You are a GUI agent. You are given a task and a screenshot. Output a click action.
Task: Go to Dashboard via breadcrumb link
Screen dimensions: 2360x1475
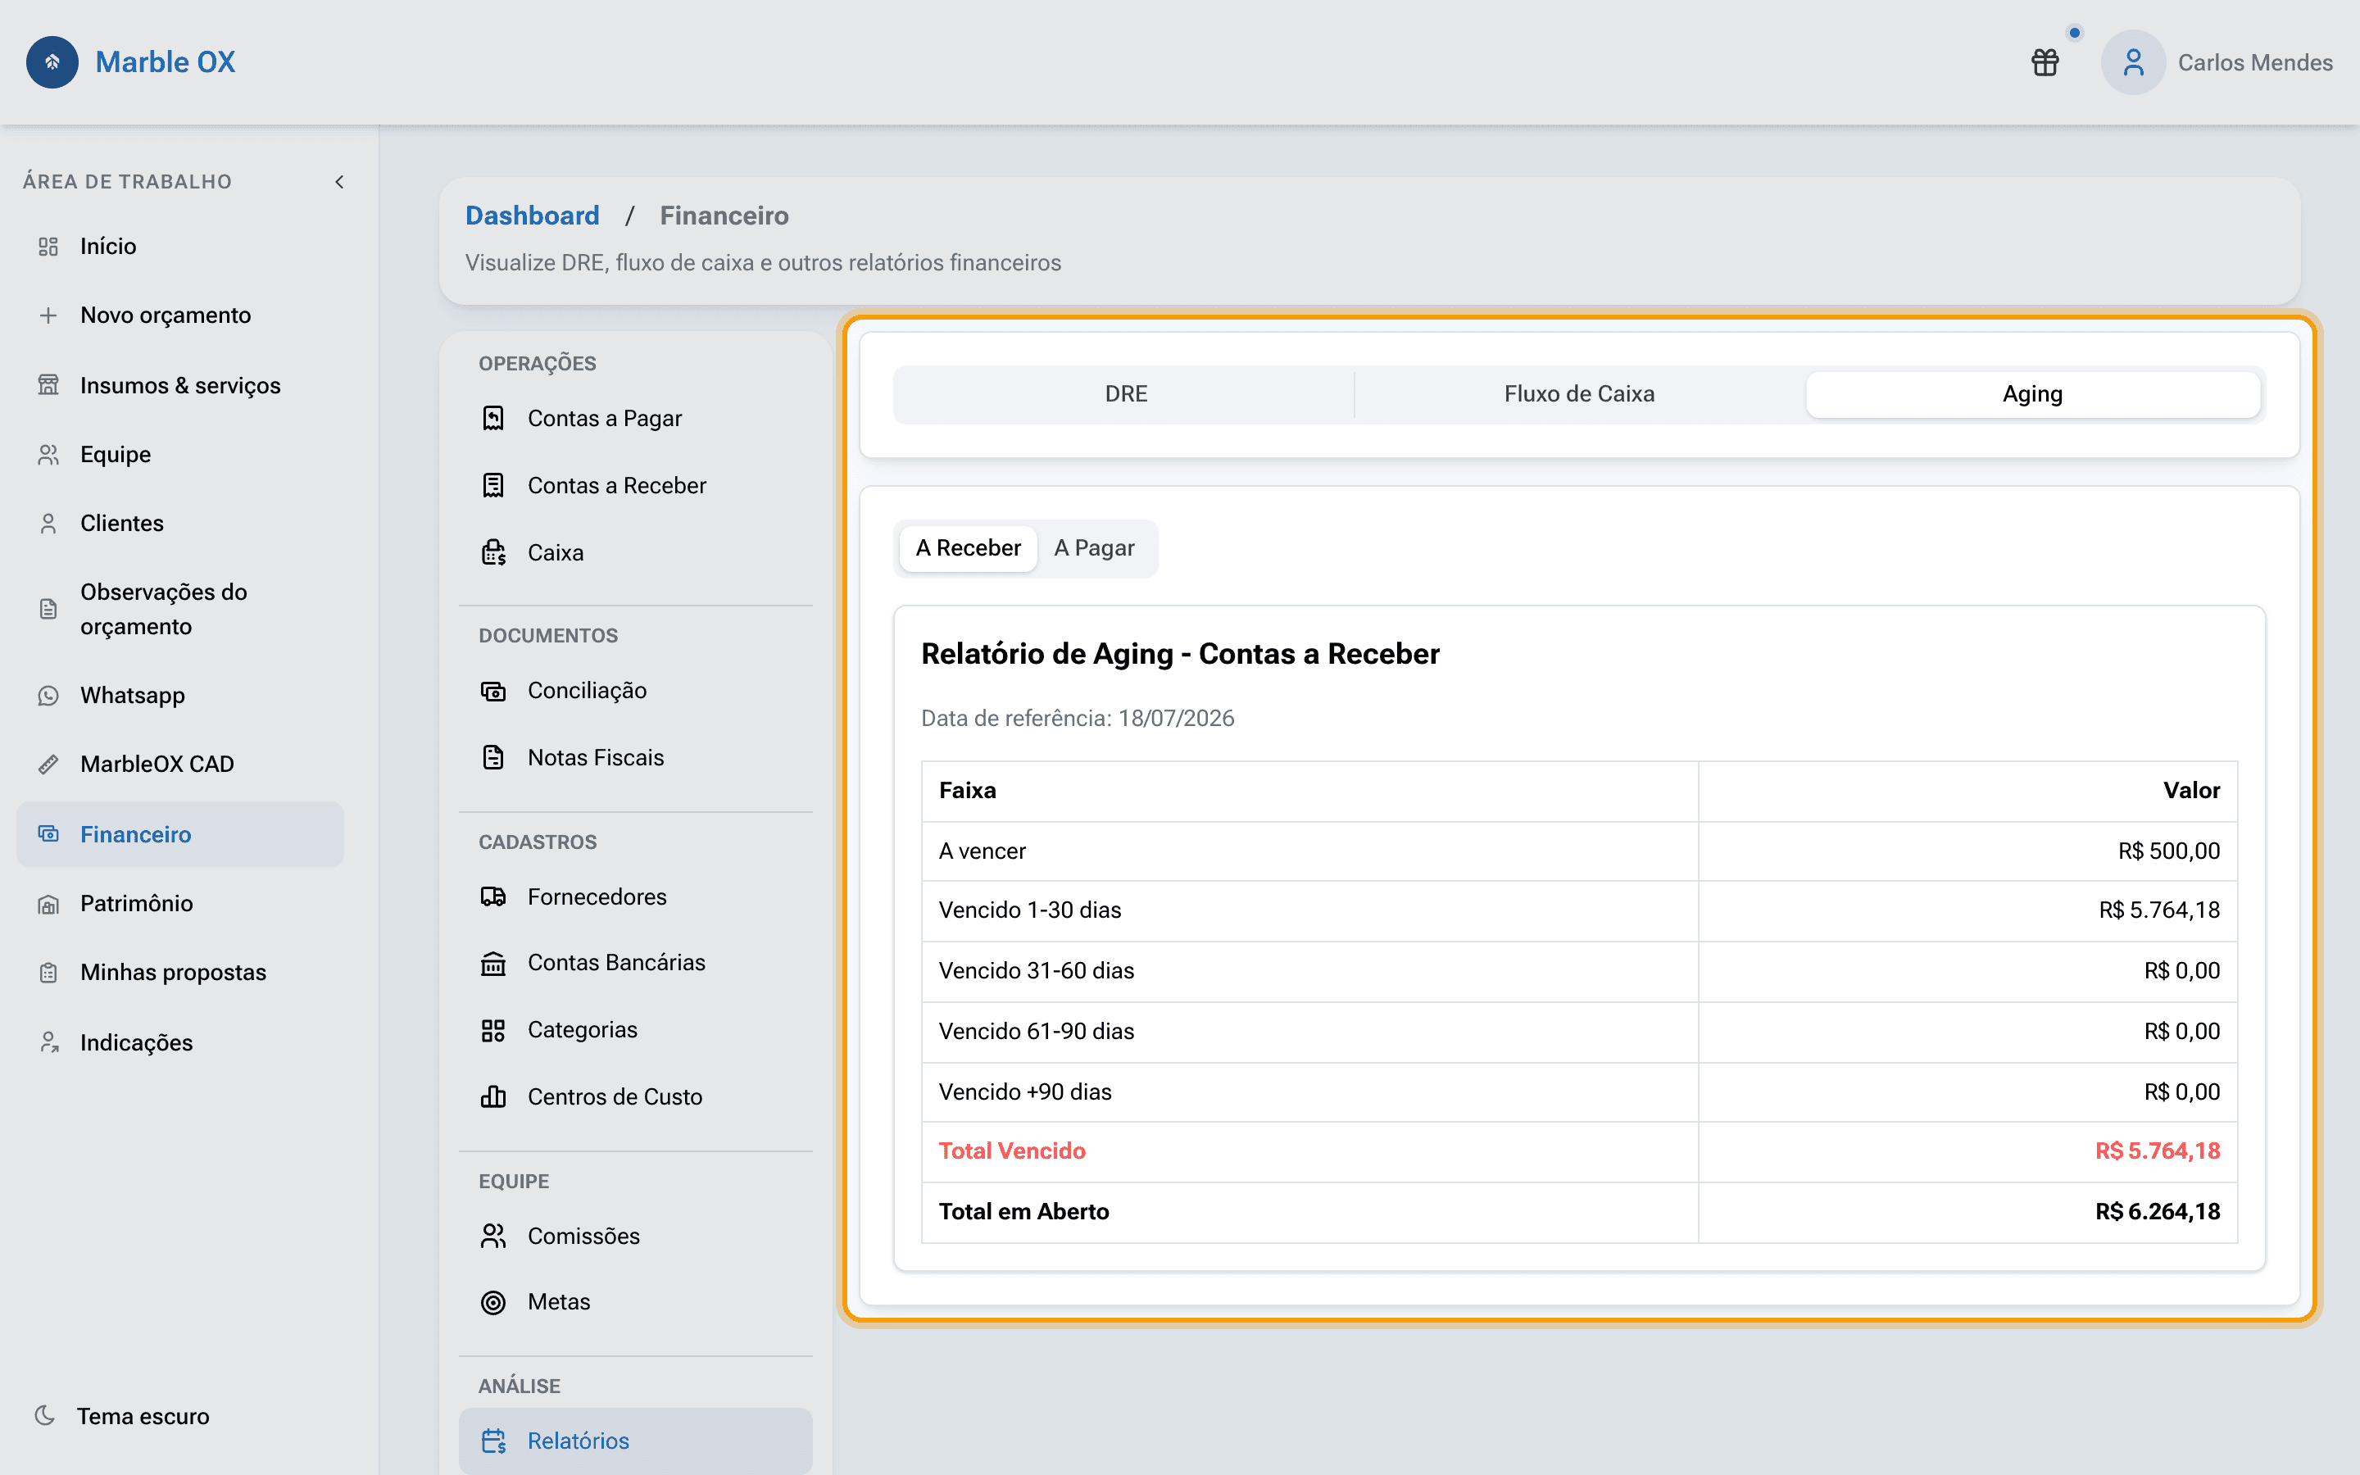pos(533,216)
